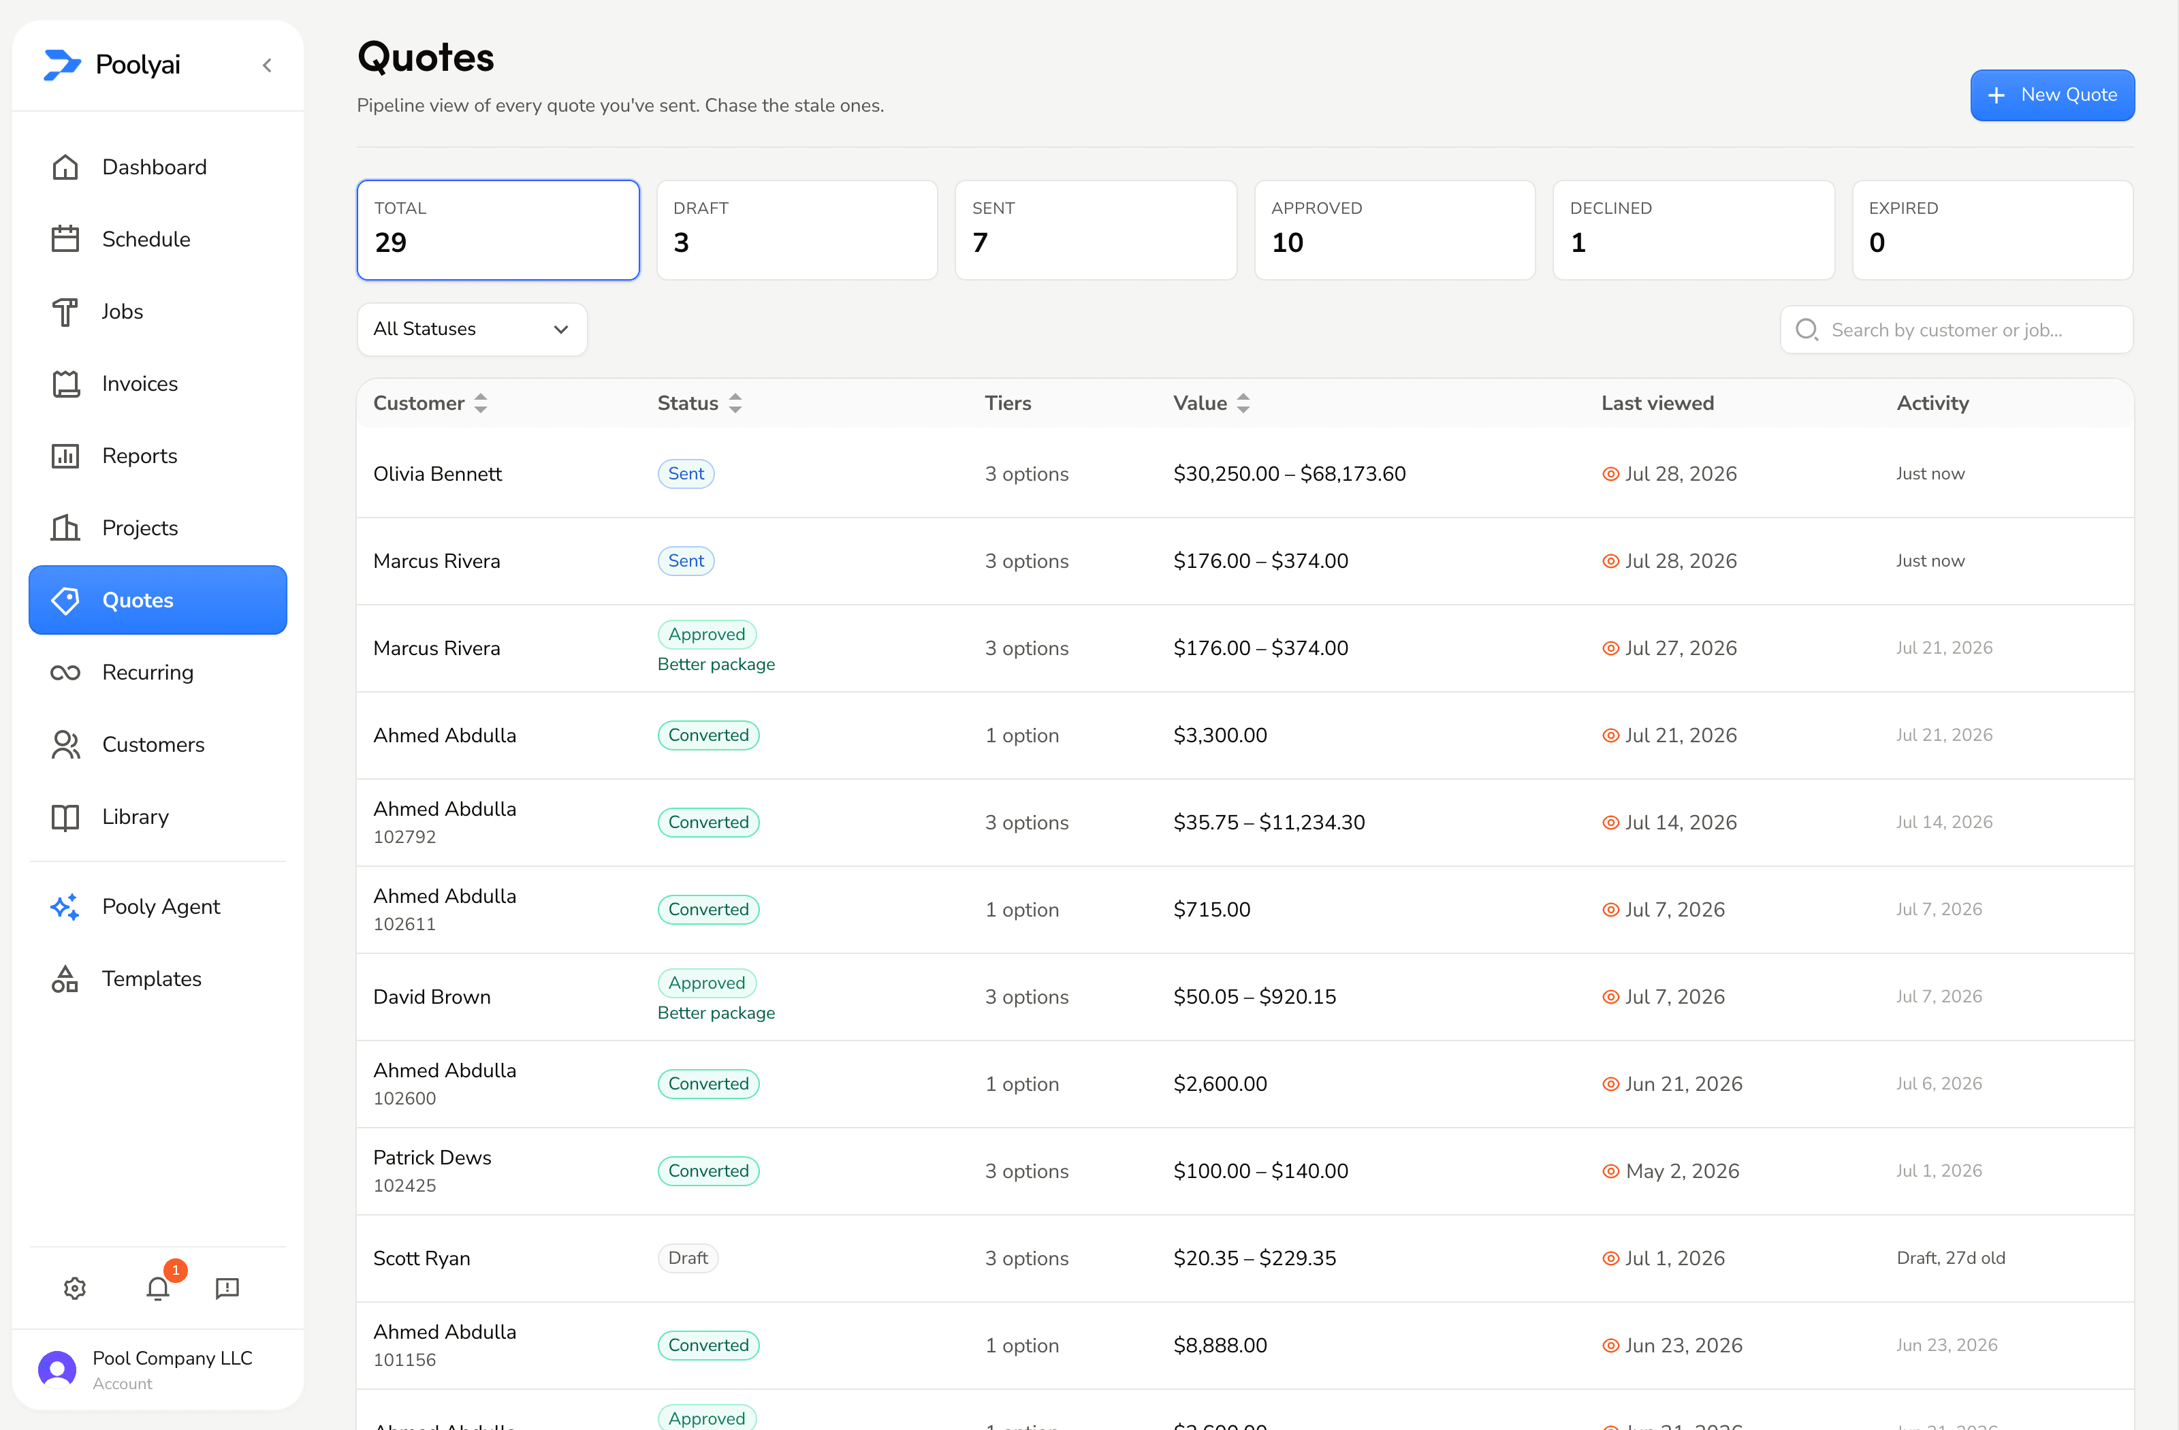Filter by the APPROVED 10 card
The width and height of the screenshot is (2179, 1430).
click(1395, 229)
